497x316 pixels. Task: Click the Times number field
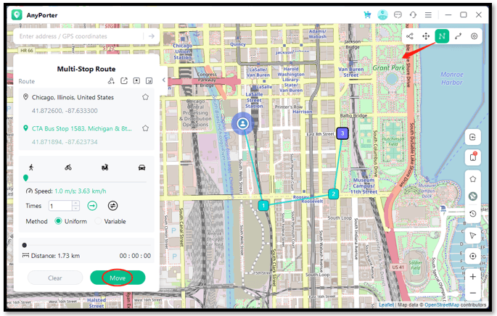click(x=60, y=206)
